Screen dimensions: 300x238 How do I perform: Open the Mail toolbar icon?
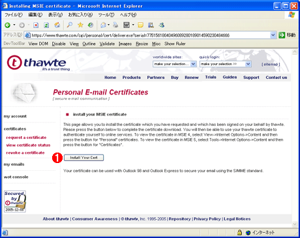coord(103,25)
